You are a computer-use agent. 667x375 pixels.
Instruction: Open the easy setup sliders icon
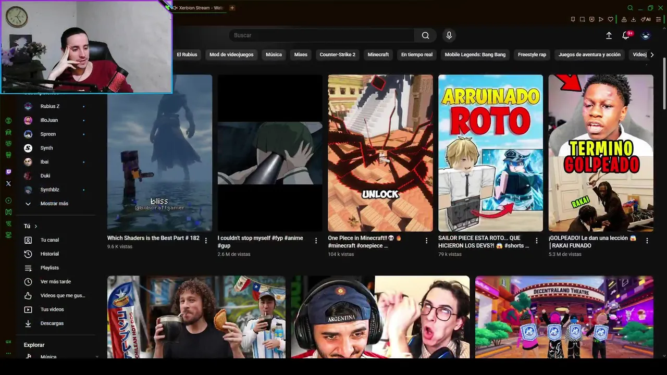658,19
